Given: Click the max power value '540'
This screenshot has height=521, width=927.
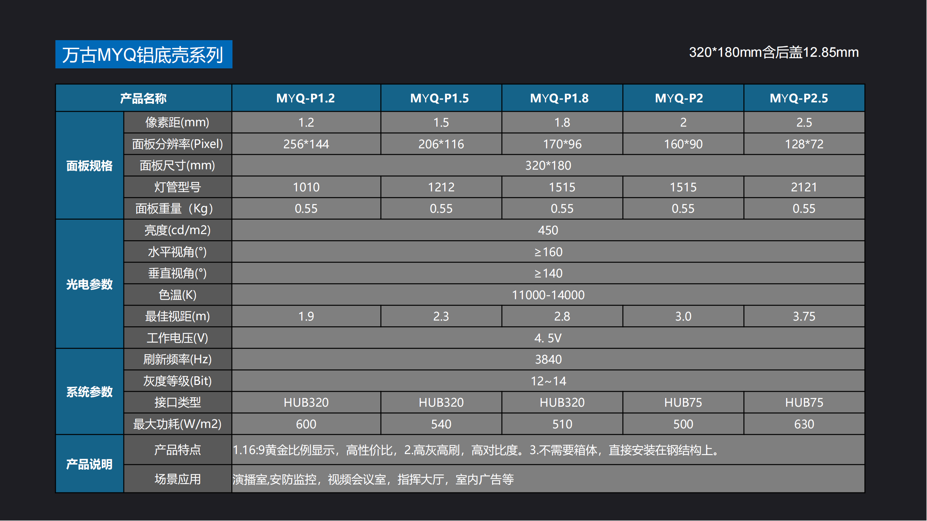Looking at the screenshot, I should [441, 424].
